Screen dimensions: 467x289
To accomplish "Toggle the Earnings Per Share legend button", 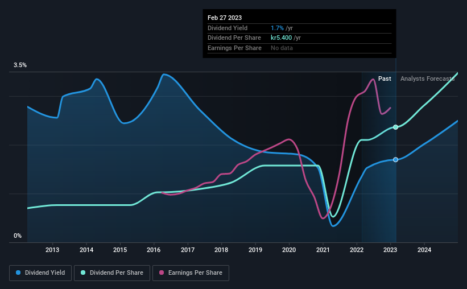I will tap(191, 273).
